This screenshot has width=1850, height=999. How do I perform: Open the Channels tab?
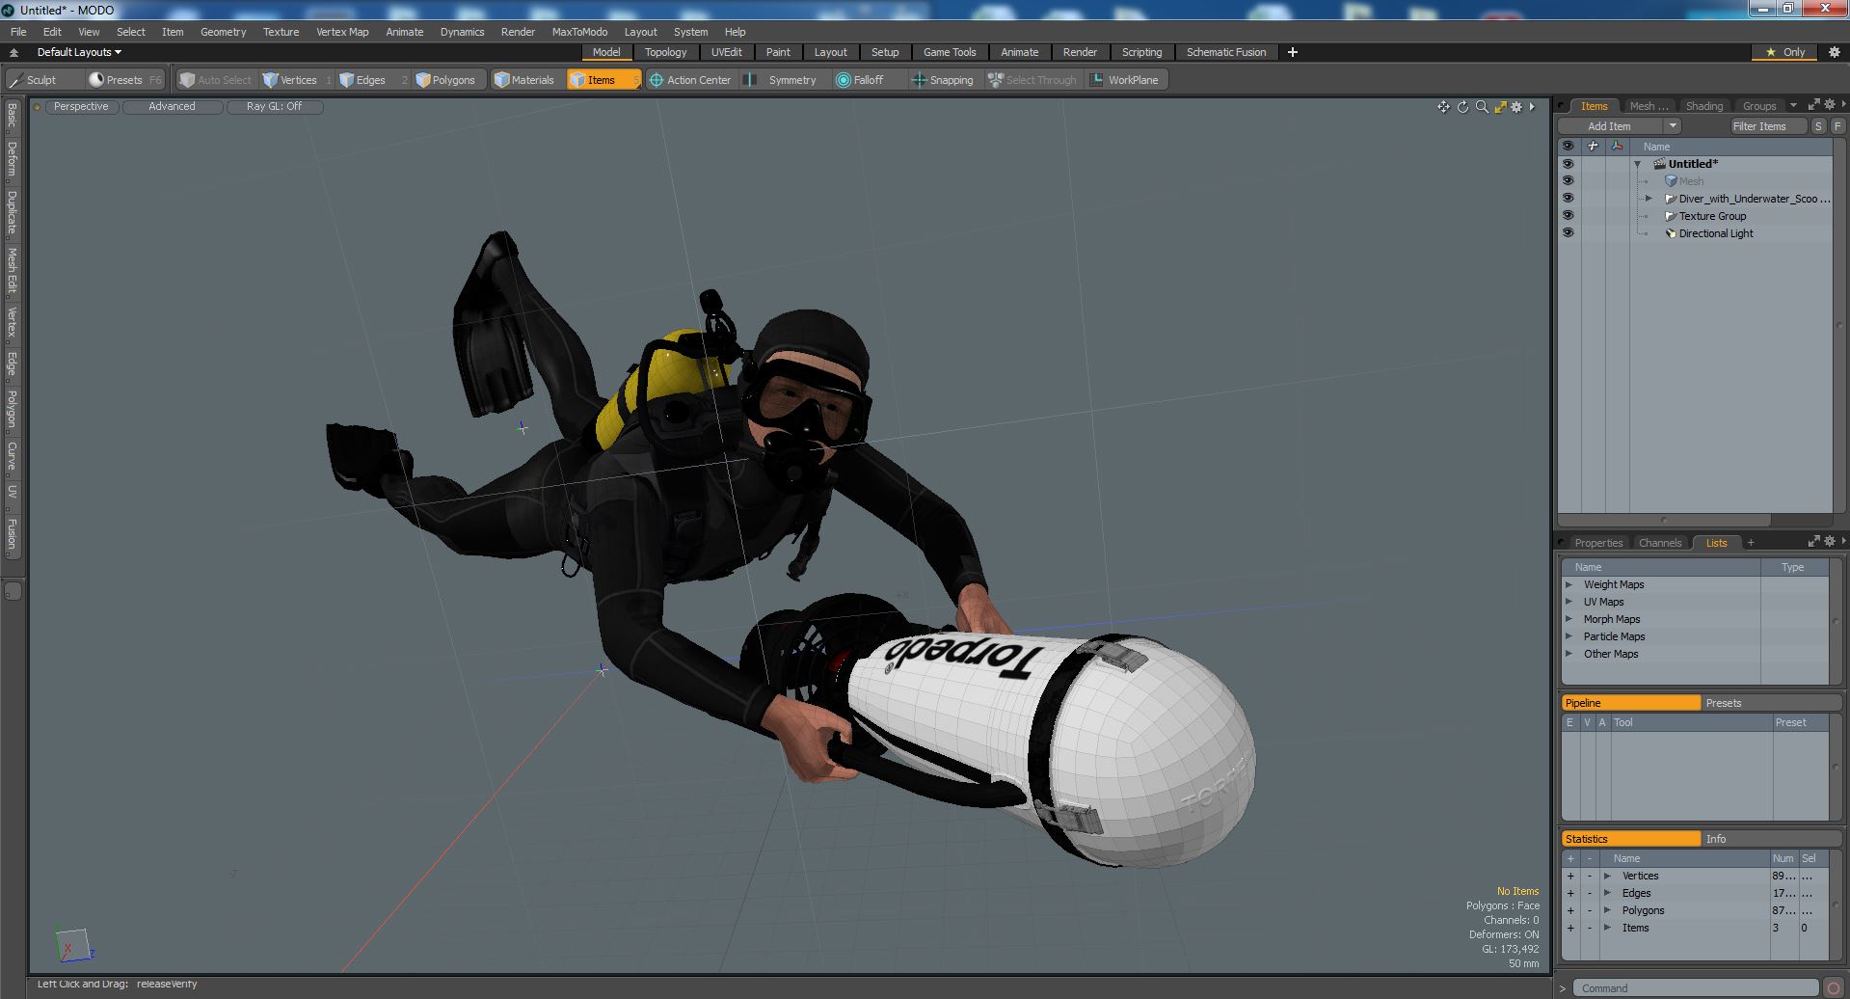click(1659, 543)
